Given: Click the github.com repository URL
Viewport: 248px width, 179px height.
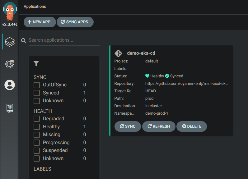Looking at the screenshot, I should click(x=187, y=83).
